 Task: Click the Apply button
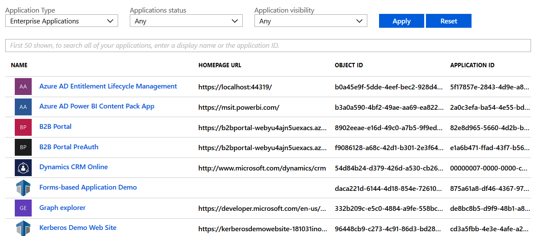point(402,21)
